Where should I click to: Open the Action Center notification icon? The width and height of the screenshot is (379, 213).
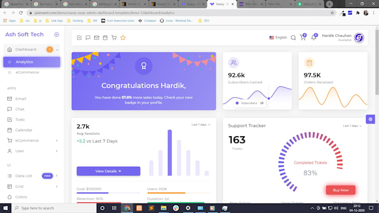pos(371,208)
